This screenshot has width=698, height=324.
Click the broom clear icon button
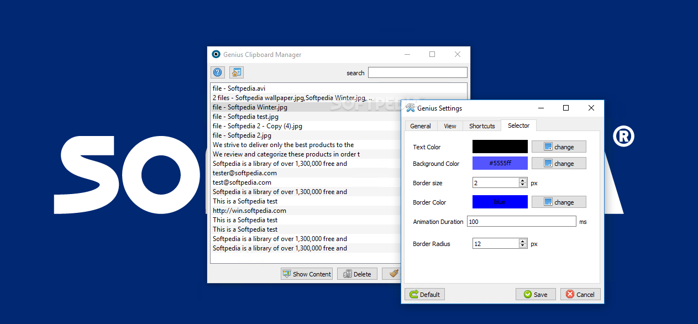click(x=393, y=274)
